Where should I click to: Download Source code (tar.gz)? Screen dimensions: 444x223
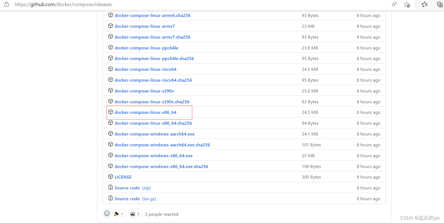click(x=135, y=199)
